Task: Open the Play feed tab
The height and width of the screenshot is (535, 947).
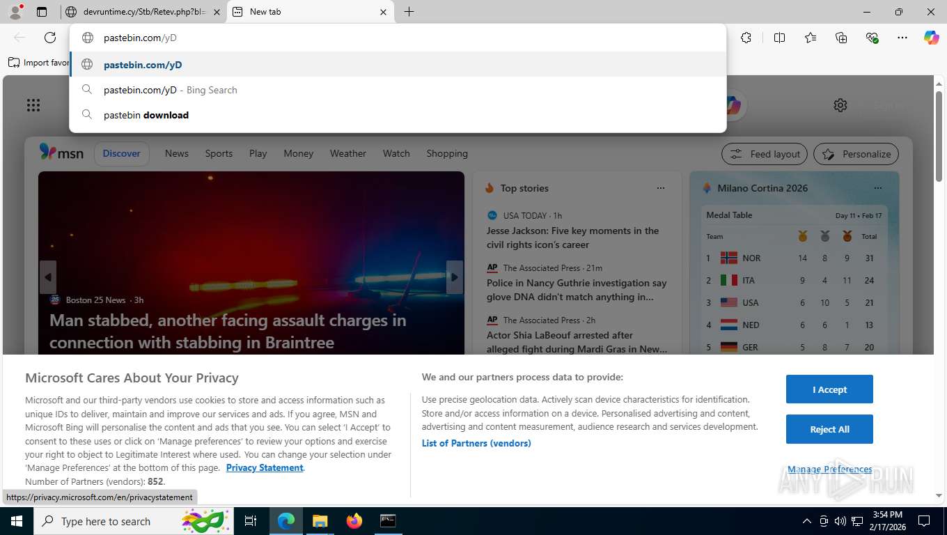Action: click(258, 153)
